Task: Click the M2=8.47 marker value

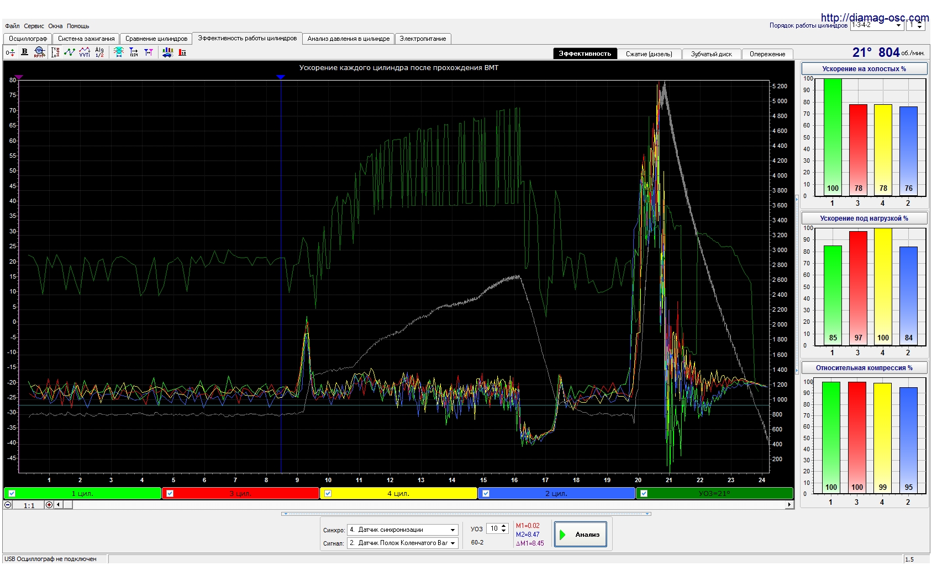Action: 528,535
